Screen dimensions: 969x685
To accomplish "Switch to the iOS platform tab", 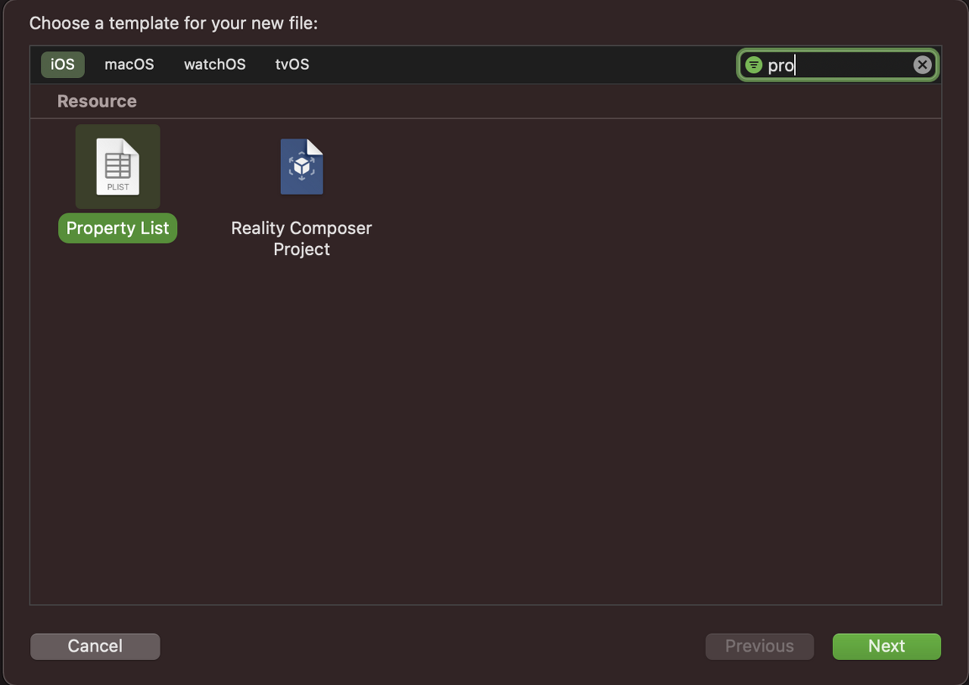I will [63, 64].
